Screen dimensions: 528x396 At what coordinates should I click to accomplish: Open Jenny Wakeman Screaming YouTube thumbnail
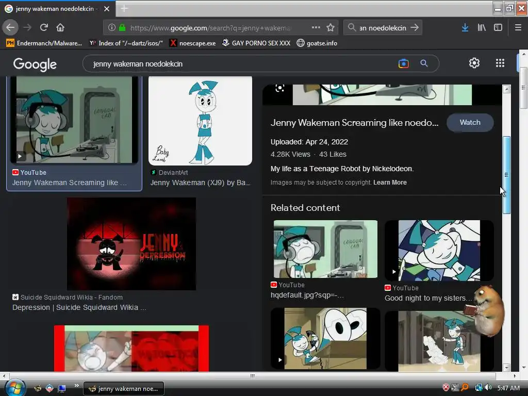[x=74, y=120]
